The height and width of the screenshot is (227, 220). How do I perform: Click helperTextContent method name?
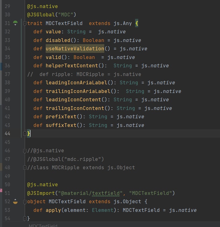[72, 65]
